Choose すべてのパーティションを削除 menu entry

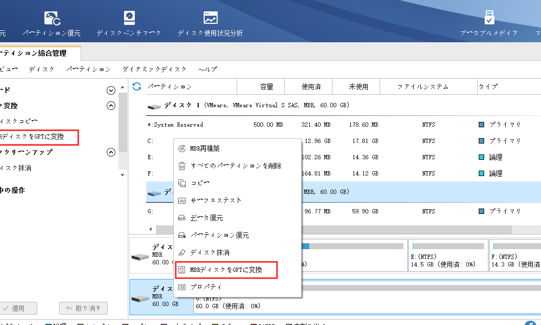237,166
